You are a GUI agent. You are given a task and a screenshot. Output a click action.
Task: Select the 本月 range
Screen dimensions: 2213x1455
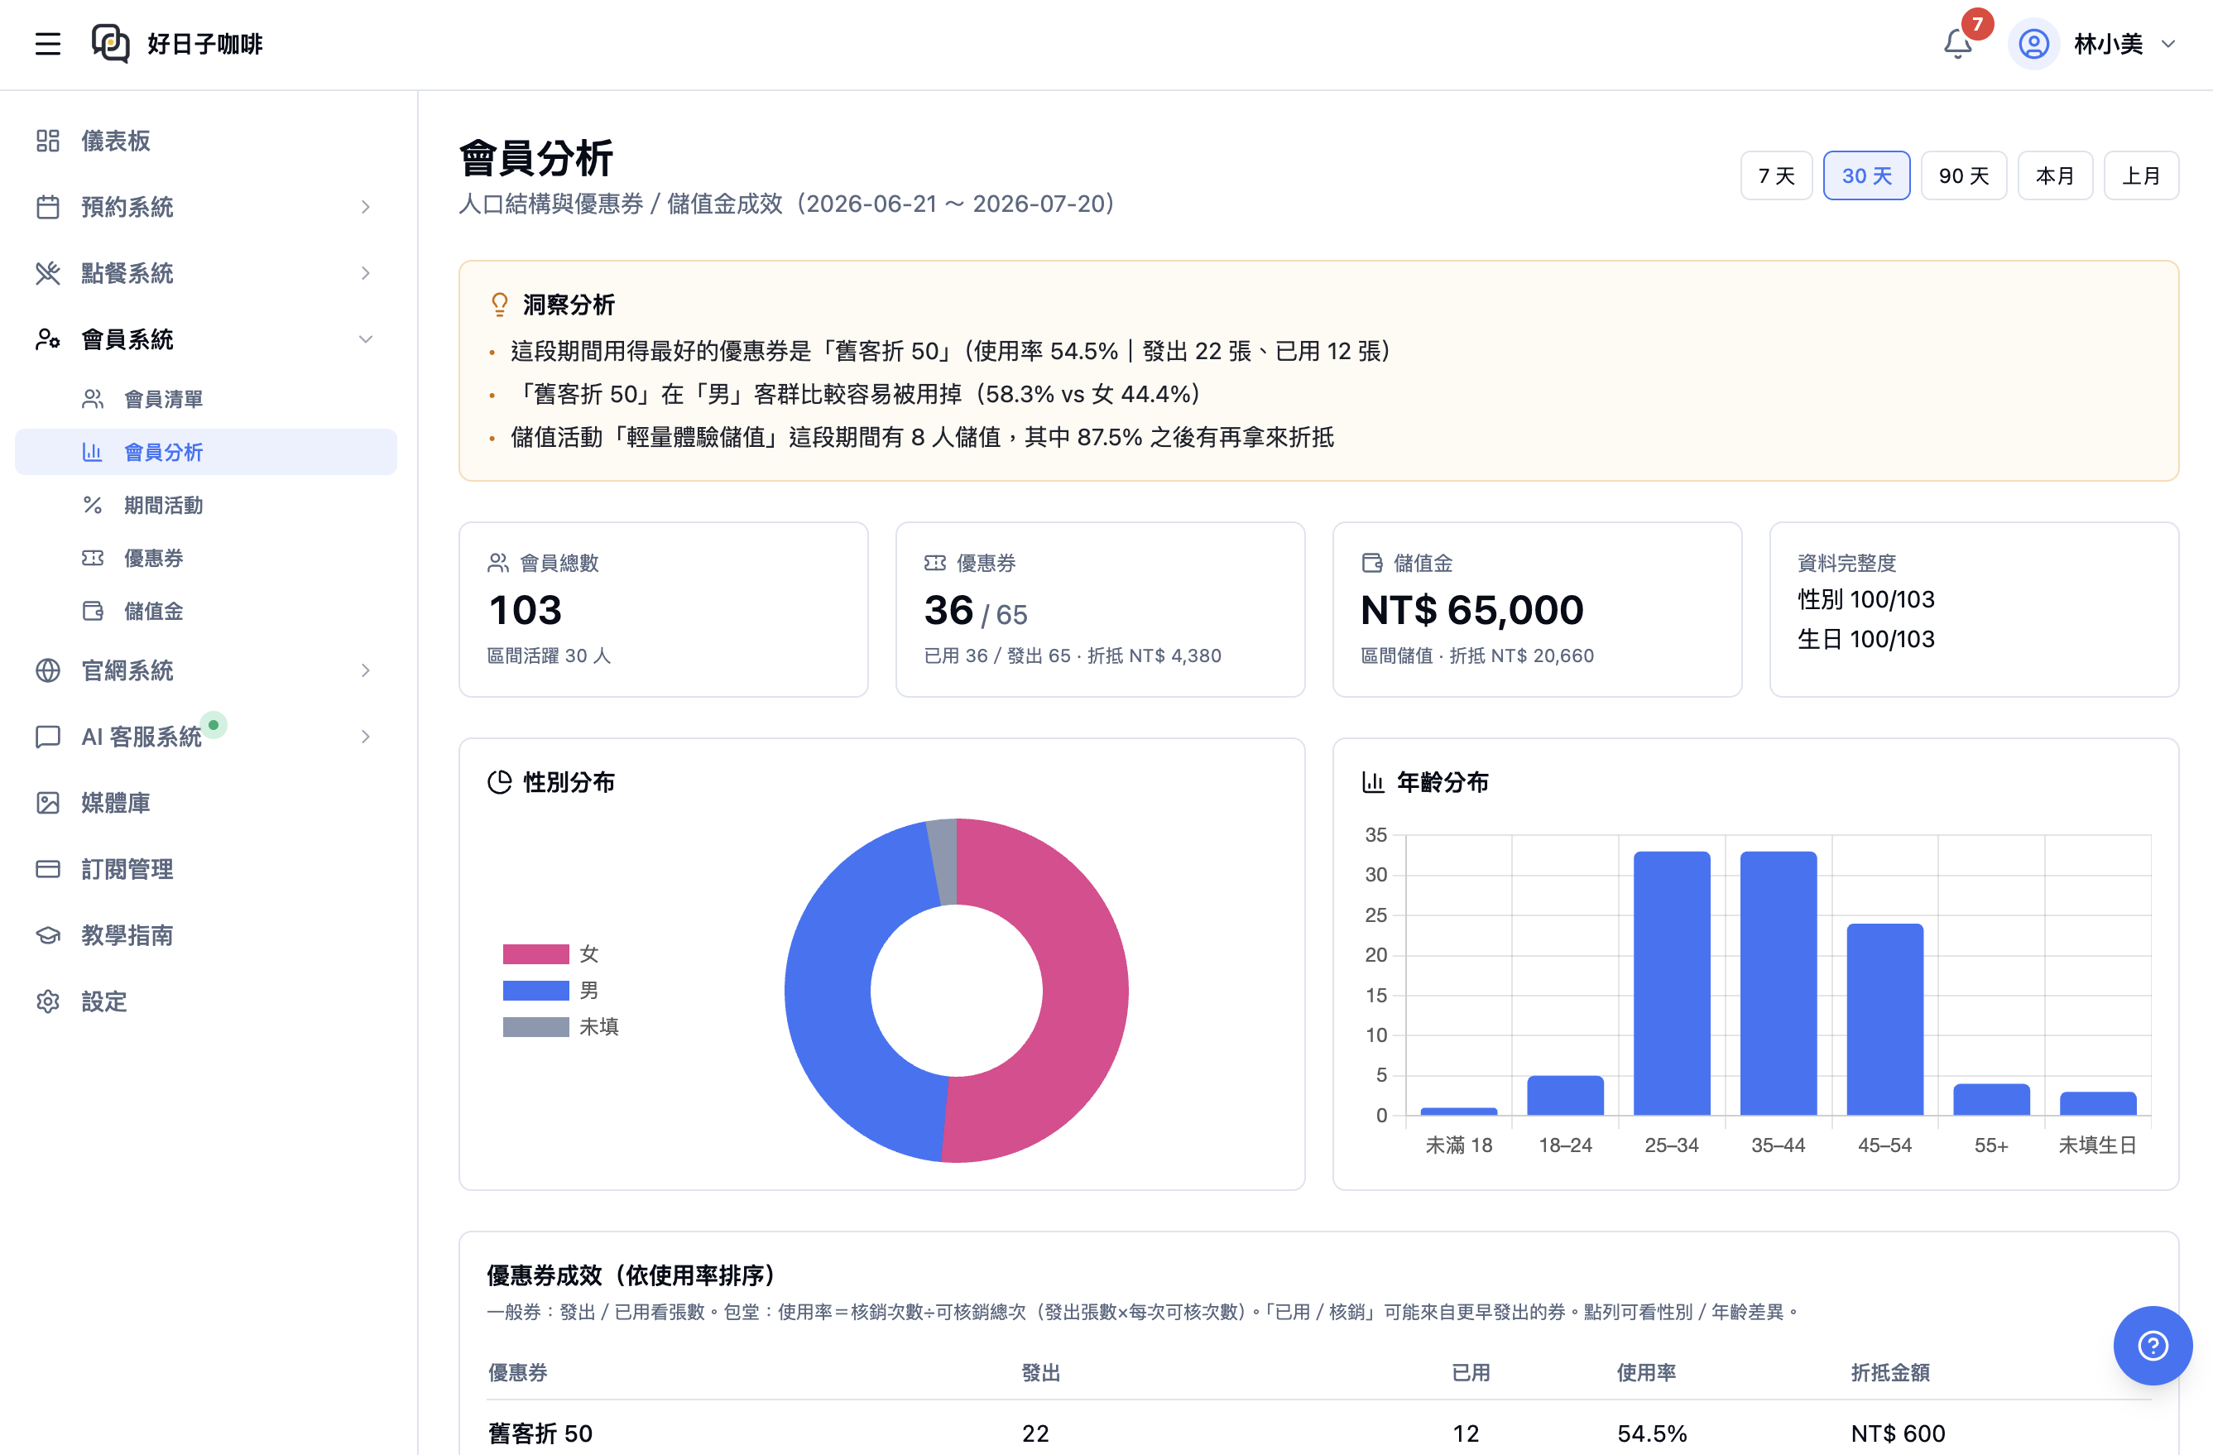click(2055, 175)
